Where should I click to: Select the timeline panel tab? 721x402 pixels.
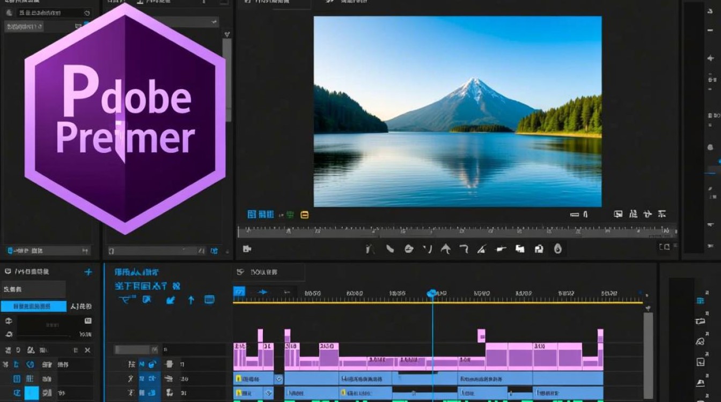268,272
